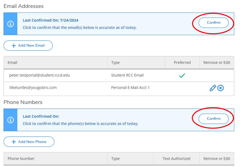Viewport: 240px width, 167px height.
Task: Add New Phone button
Action: pos(29,142)
